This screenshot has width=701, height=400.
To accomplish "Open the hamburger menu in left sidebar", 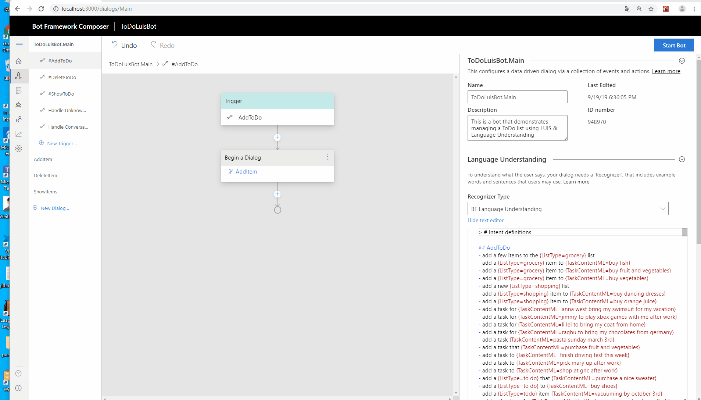I will click(x=19, y=44).
